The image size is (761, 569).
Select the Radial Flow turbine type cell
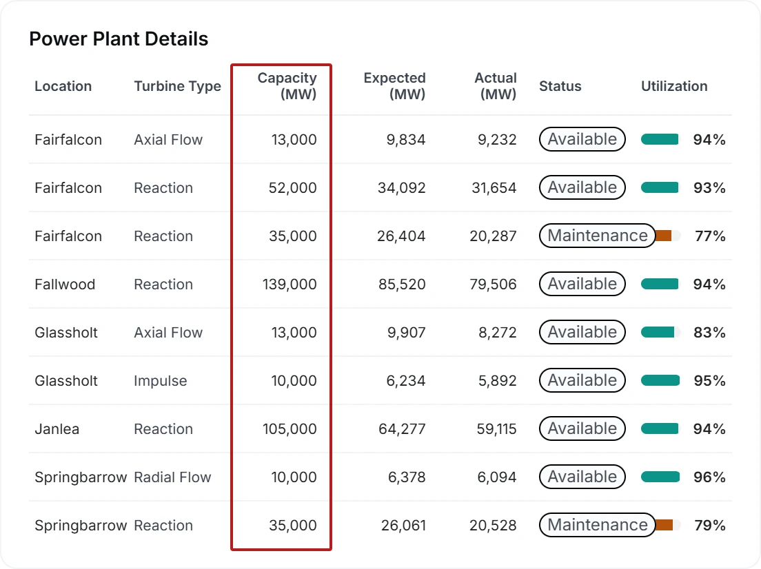point(172,477)
